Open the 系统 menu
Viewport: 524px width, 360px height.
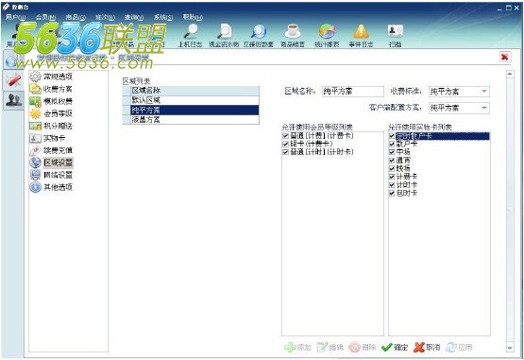point(162,17)
